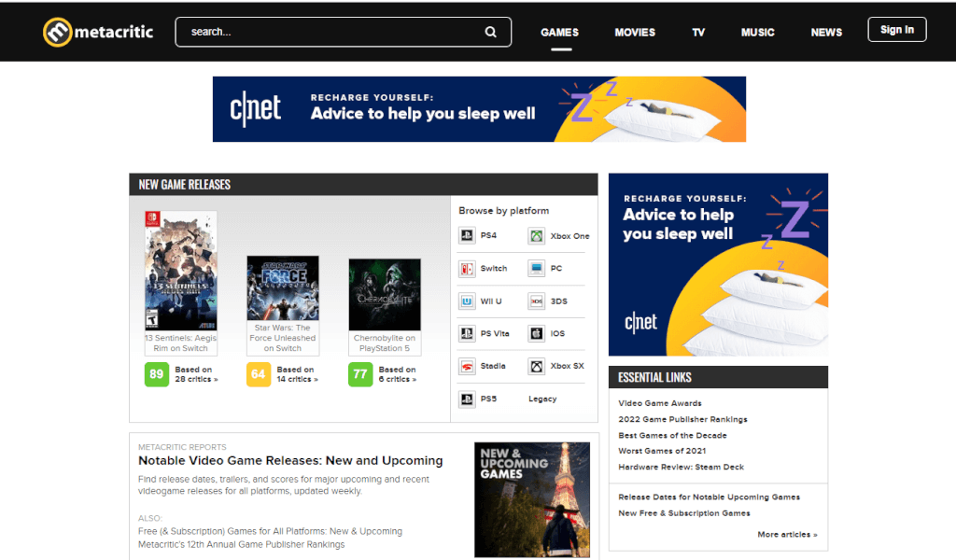View the 6 critics reviews link
The image size is (956, 560).
398,374
